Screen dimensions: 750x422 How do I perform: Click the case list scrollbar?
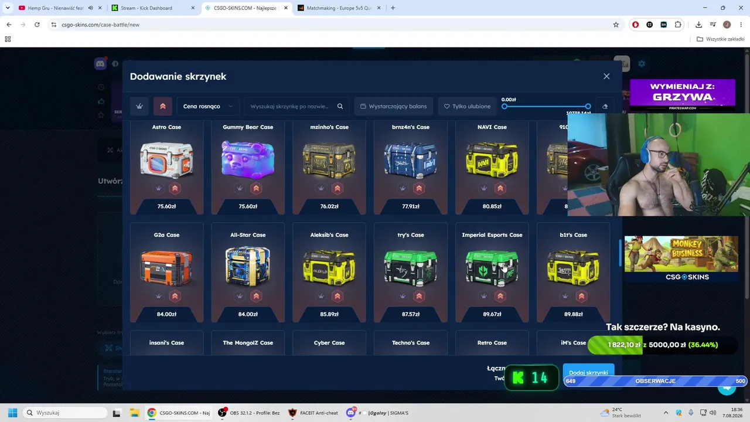(620, 253)
